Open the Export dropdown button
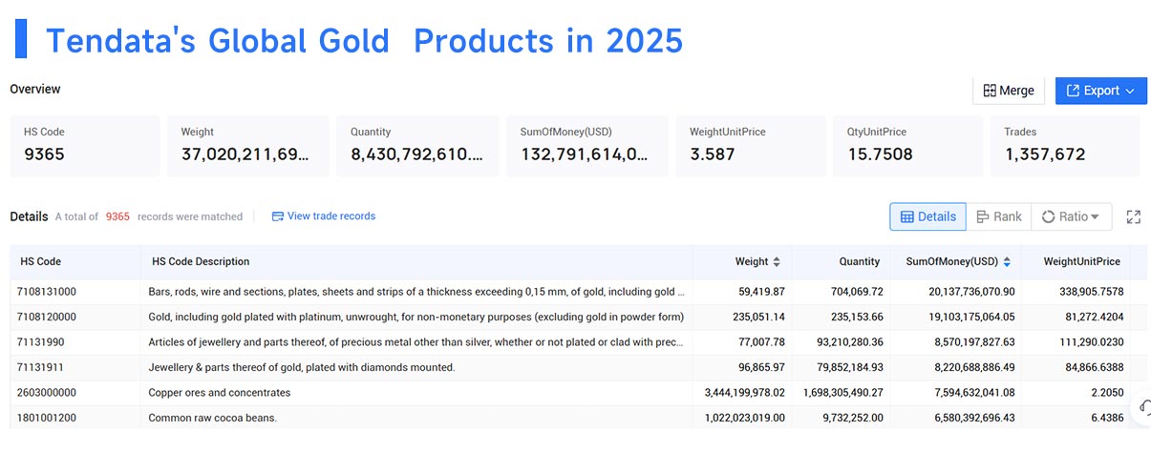 [x=1101, y=91]
